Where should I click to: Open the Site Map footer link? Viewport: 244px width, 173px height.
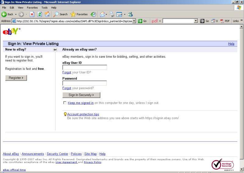(90, 154)
